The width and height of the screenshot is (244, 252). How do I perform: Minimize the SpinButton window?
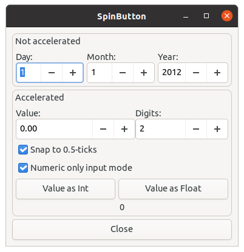(x=186, y=16)
